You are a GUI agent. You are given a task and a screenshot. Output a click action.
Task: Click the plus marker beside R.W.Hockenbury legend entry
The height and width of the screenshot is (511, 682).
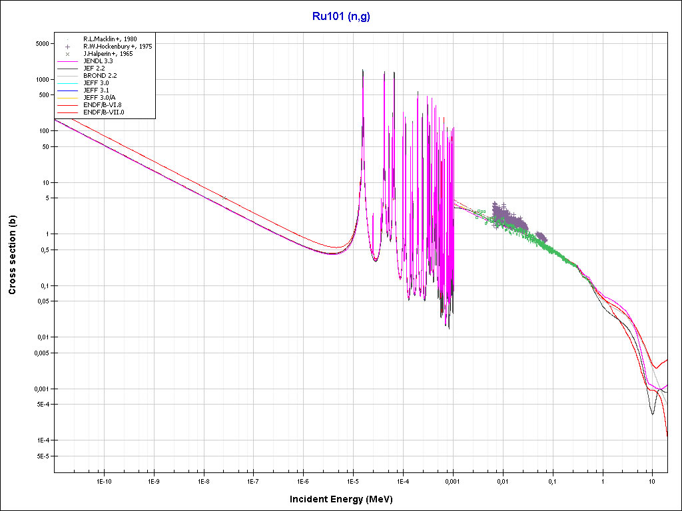[68, 47]
